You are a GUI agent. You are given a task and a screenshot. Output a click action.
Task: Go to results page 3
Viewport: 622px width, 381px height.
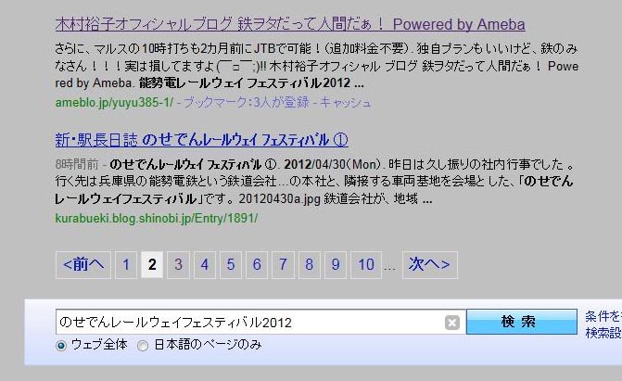pyautogui.click(x=178, y=265)
